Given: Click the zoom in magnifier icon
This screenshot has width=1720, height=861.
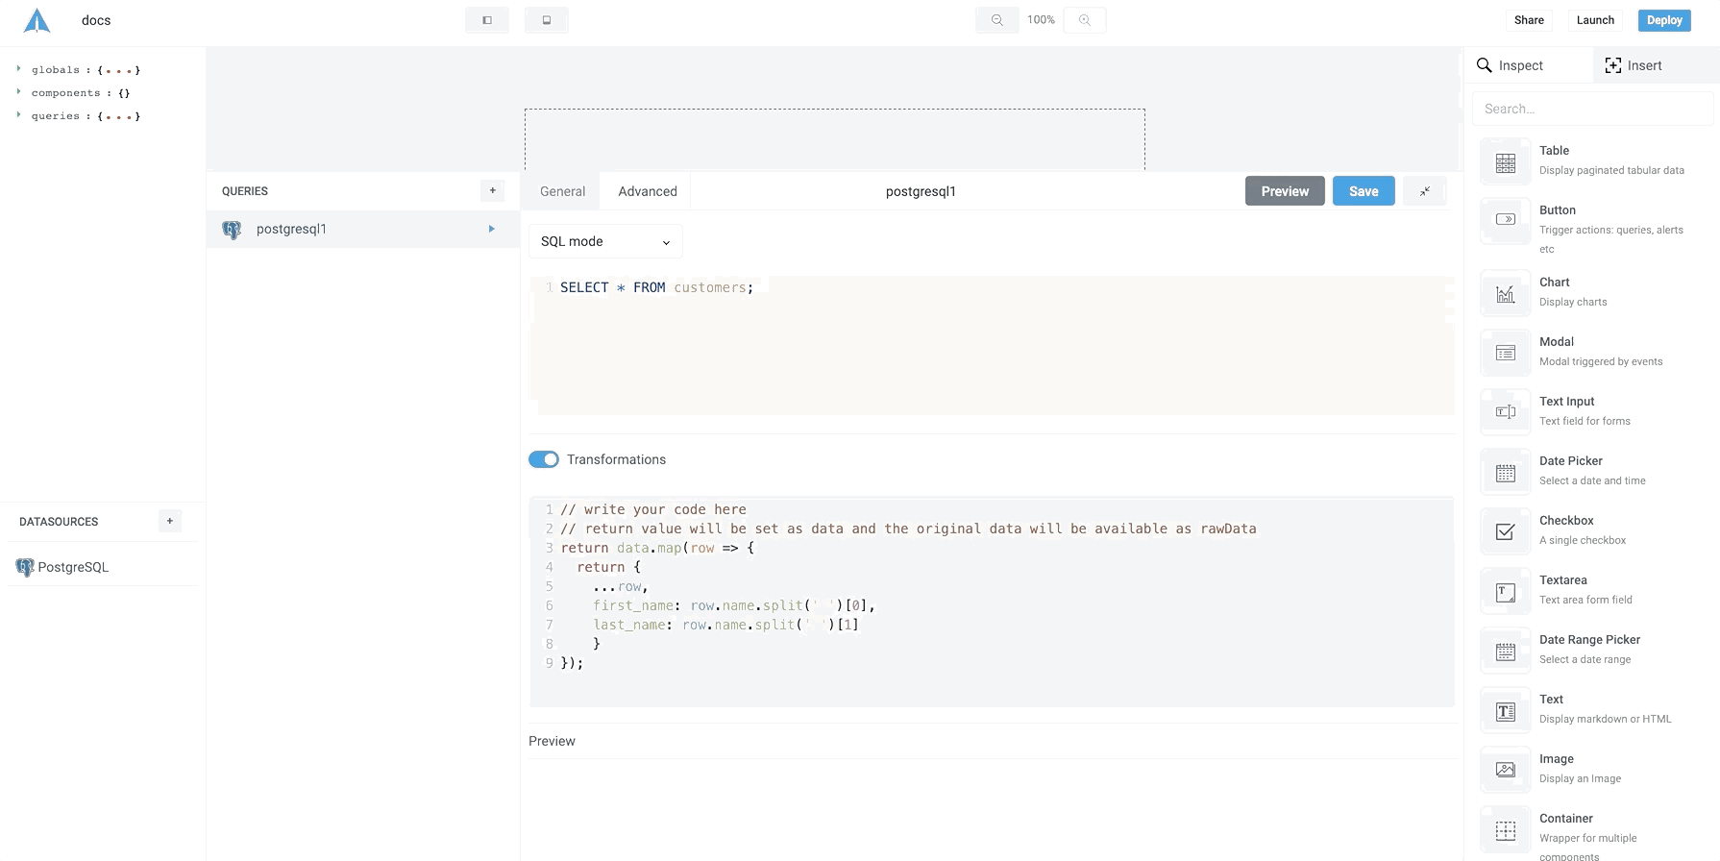Looking at the screenshot, I should click(x=1084, y=20).
